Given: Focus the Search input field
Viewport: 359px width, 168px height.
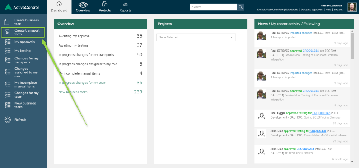Looking at the screenshot, I should (x=213, y=7).
